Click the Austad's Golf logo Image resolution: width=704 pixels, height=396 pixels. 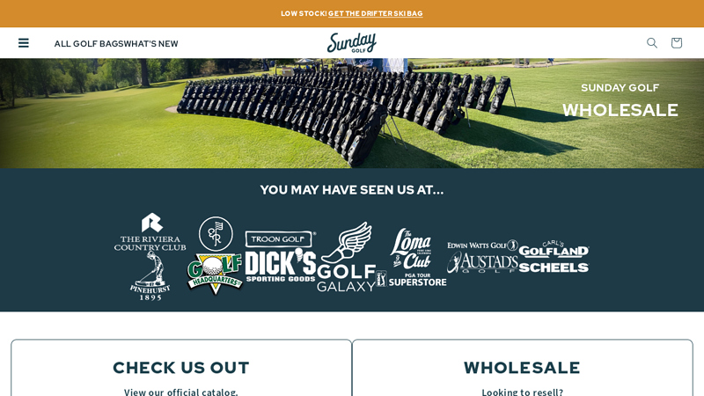482,262
